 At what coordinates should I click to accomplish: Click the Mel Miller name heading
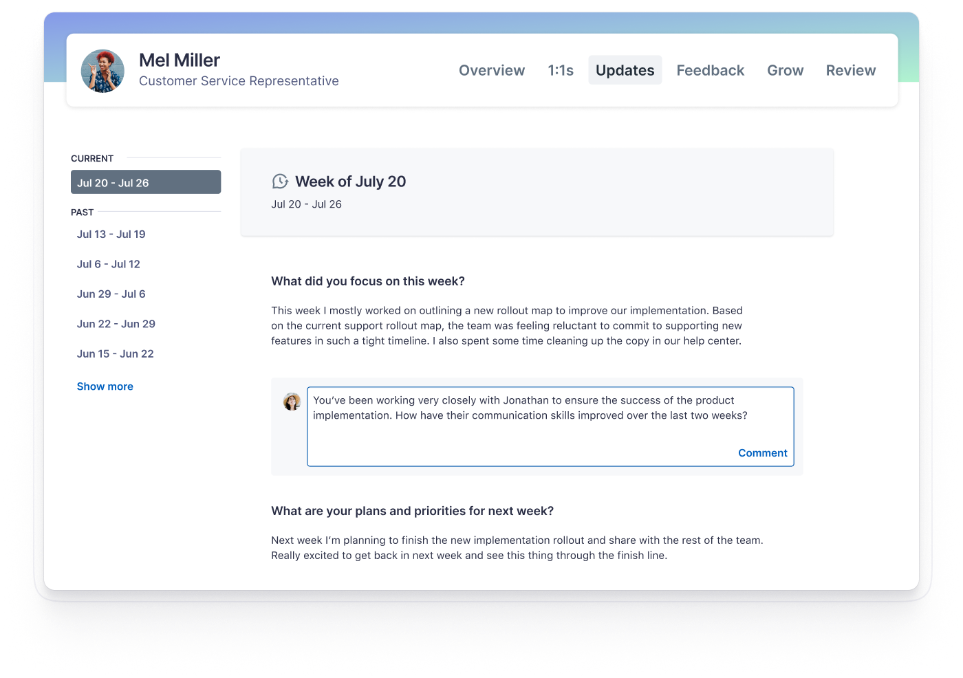coord(180,61)
